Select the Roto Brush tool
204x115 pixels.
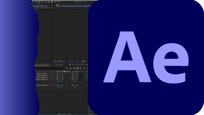(56, 2)
